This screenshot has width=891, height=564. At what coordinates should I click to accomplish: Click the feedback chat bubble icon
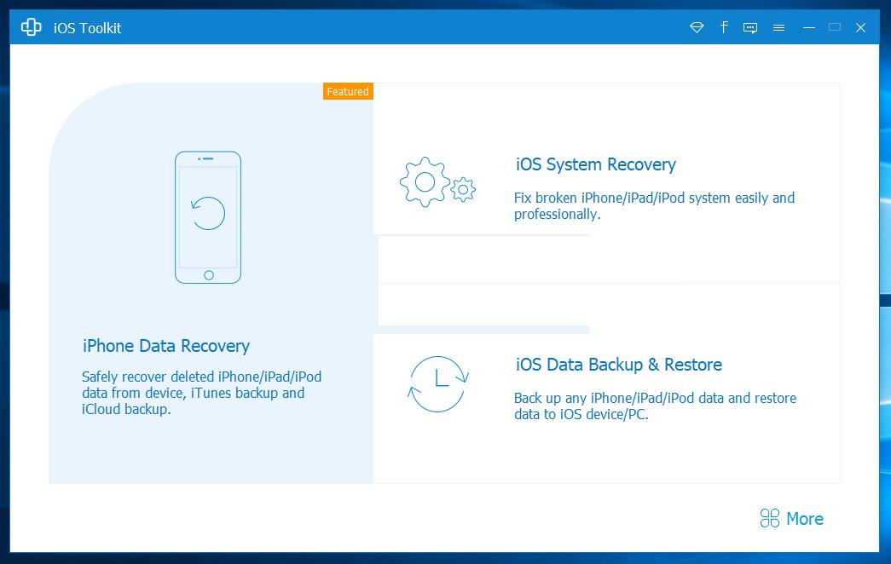tap(750, 28)
